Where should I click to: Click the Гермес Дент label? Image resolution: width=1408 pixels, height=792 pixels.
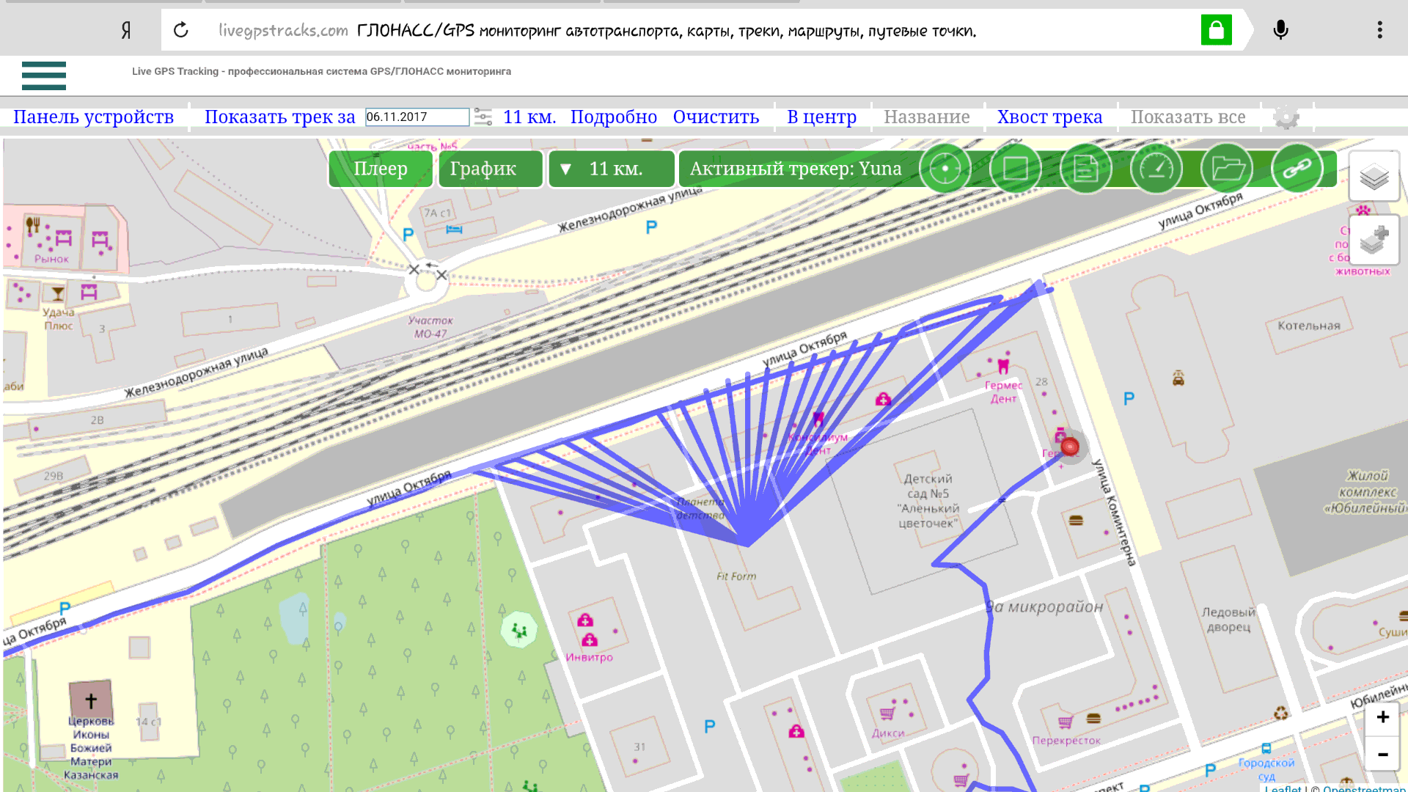point(1003,392)
